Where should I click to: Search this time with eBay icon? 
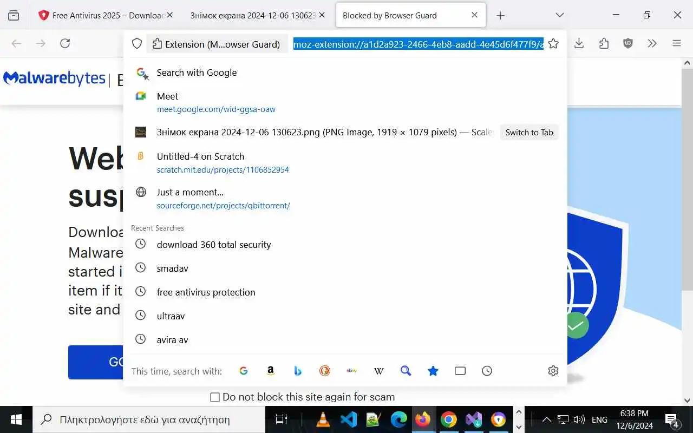[352, 371]
